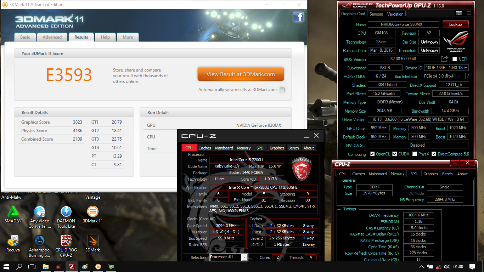Click the taskbar search magnifier icon
The image size is (484, 272).
(19, 266)
